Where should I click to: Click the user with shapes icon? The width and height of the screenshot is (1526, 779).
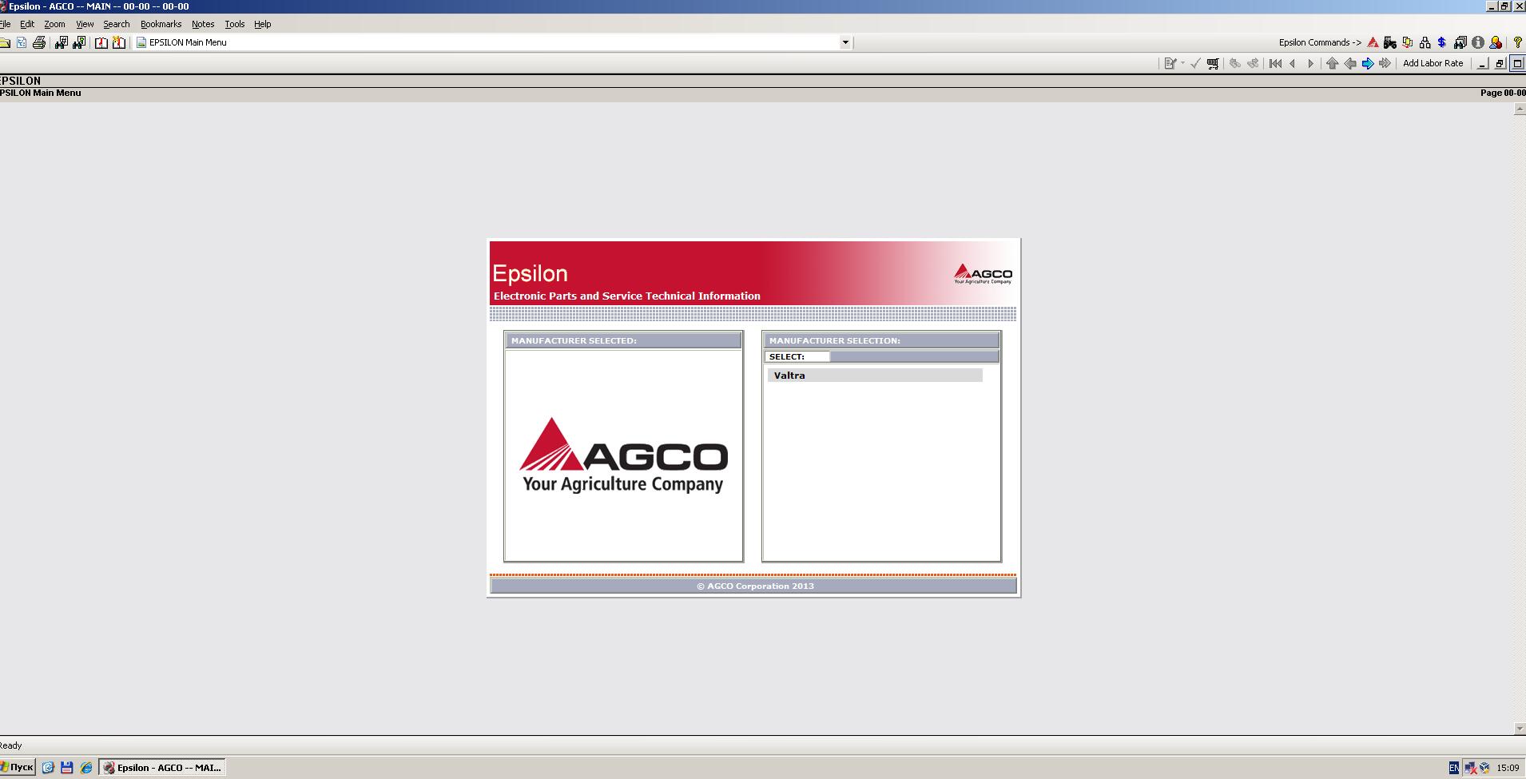1496,42
